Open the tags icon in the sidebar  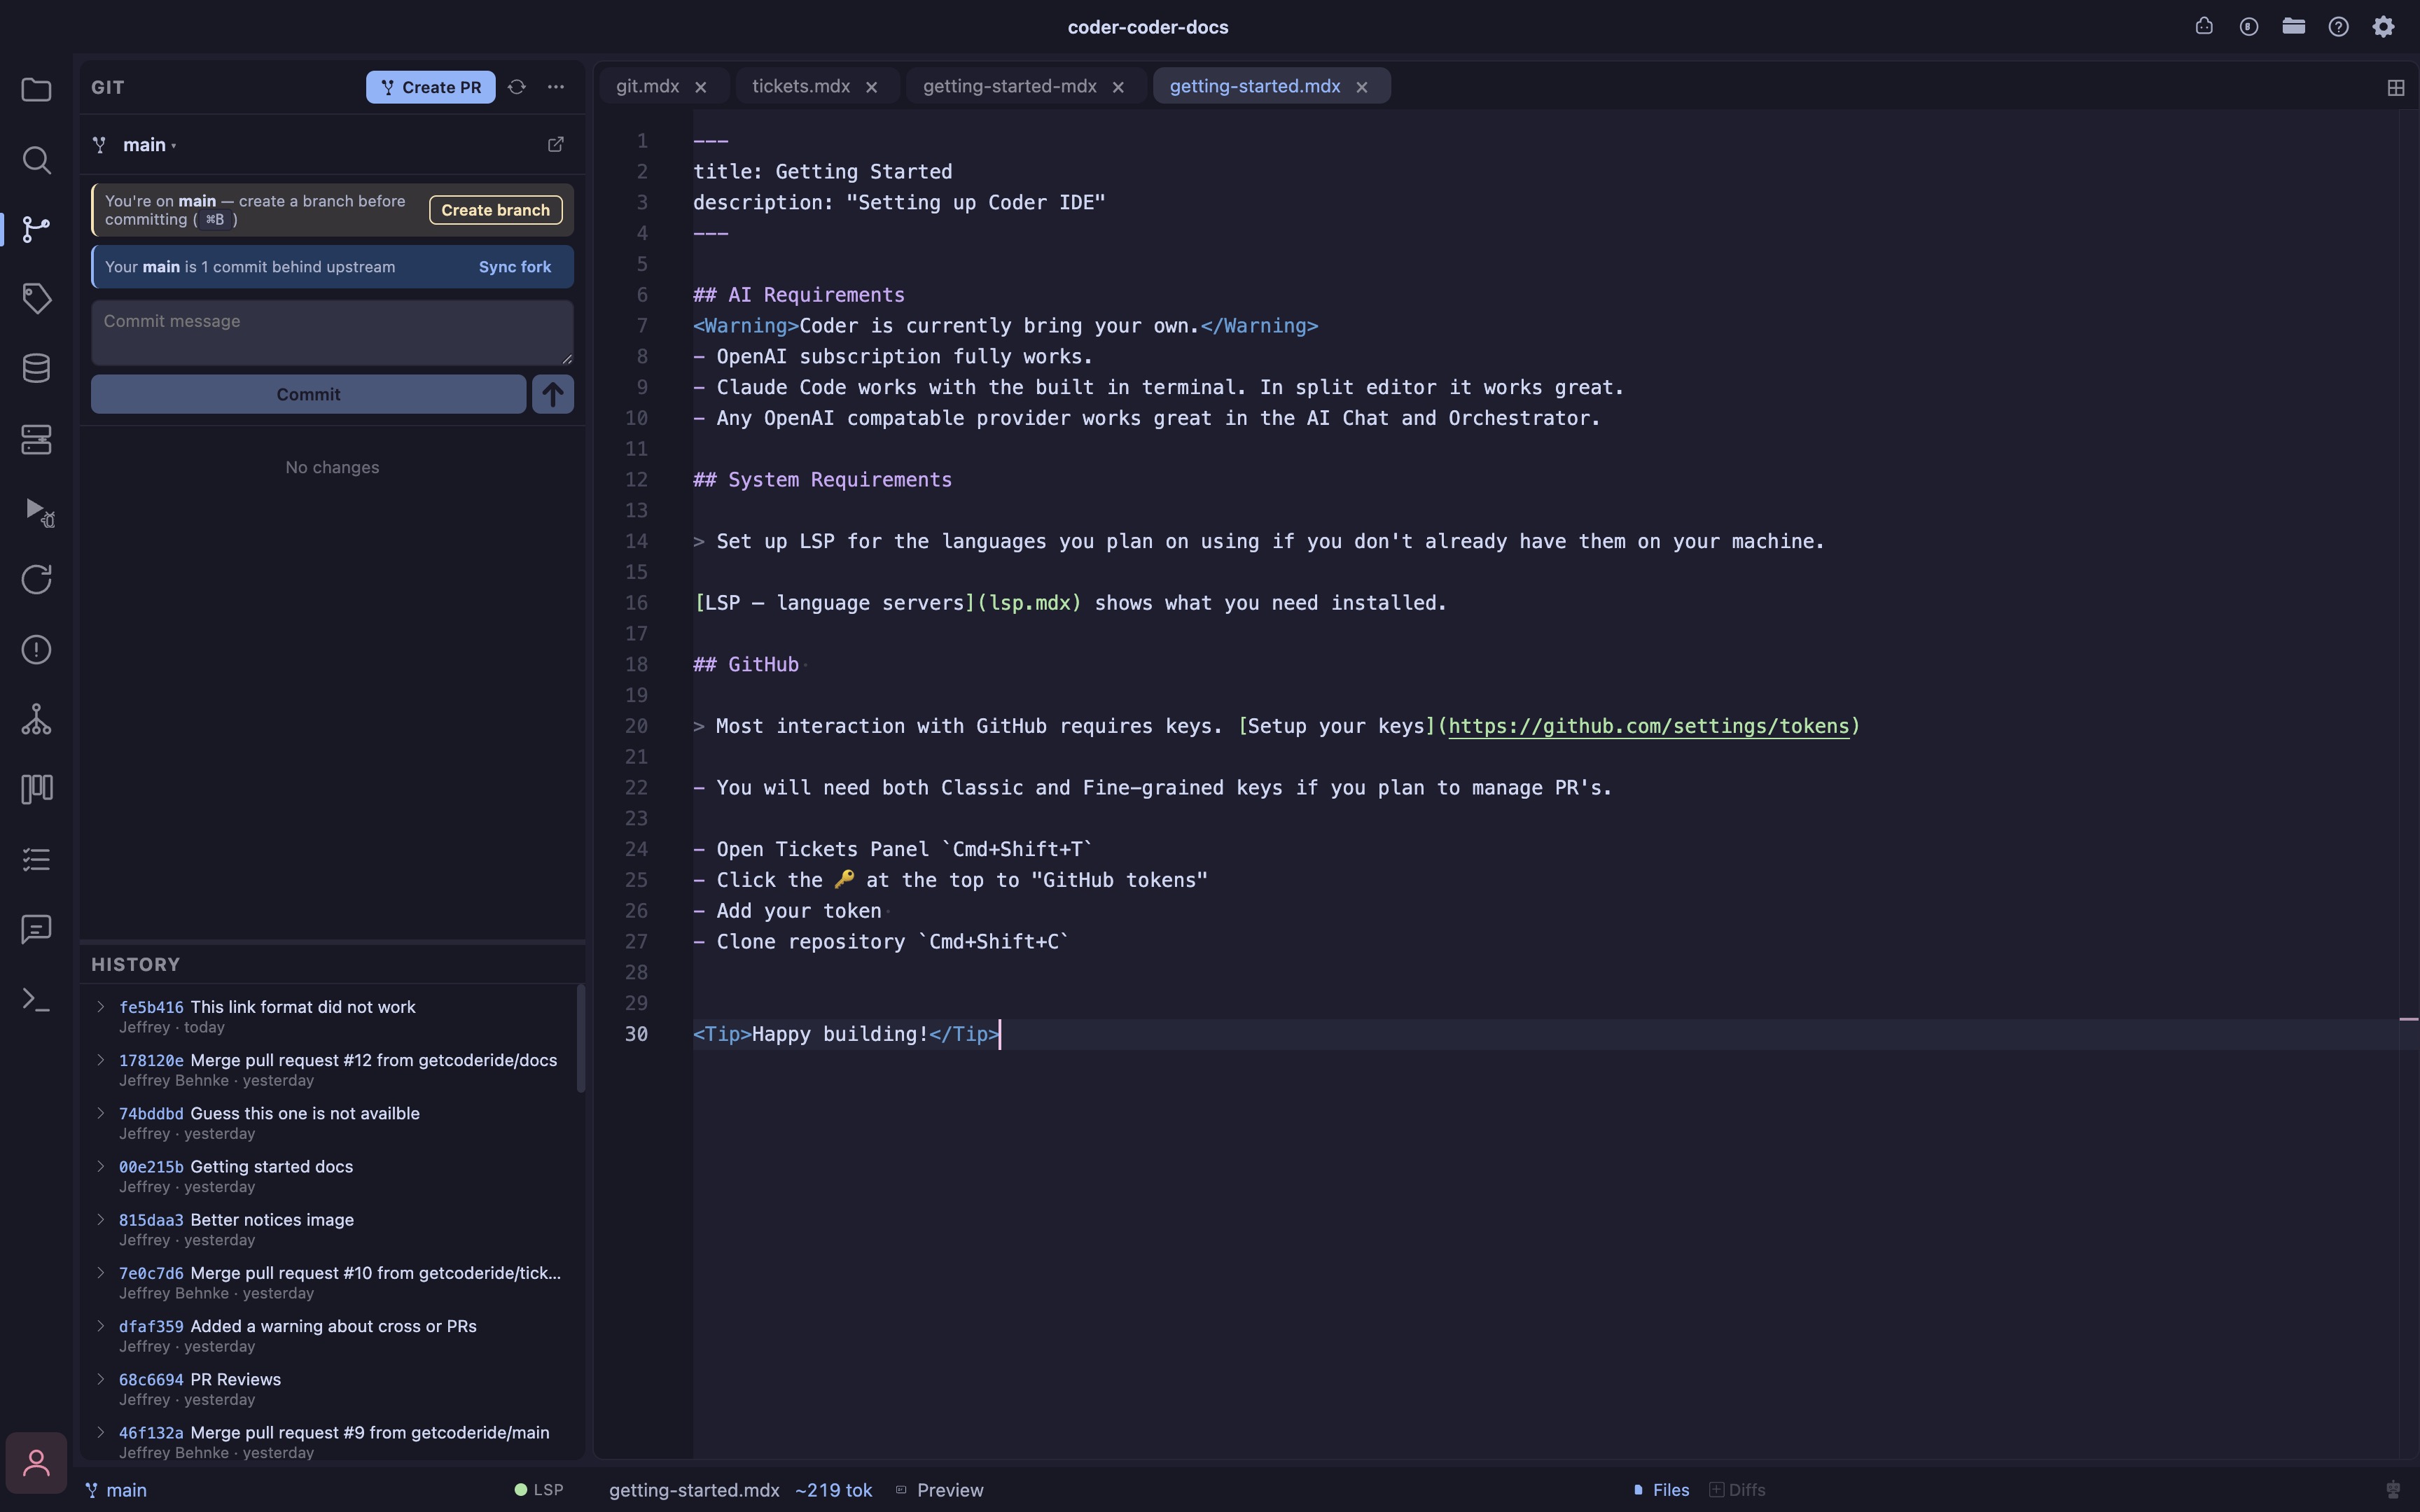pyautogui.click(x=36, y=298)
